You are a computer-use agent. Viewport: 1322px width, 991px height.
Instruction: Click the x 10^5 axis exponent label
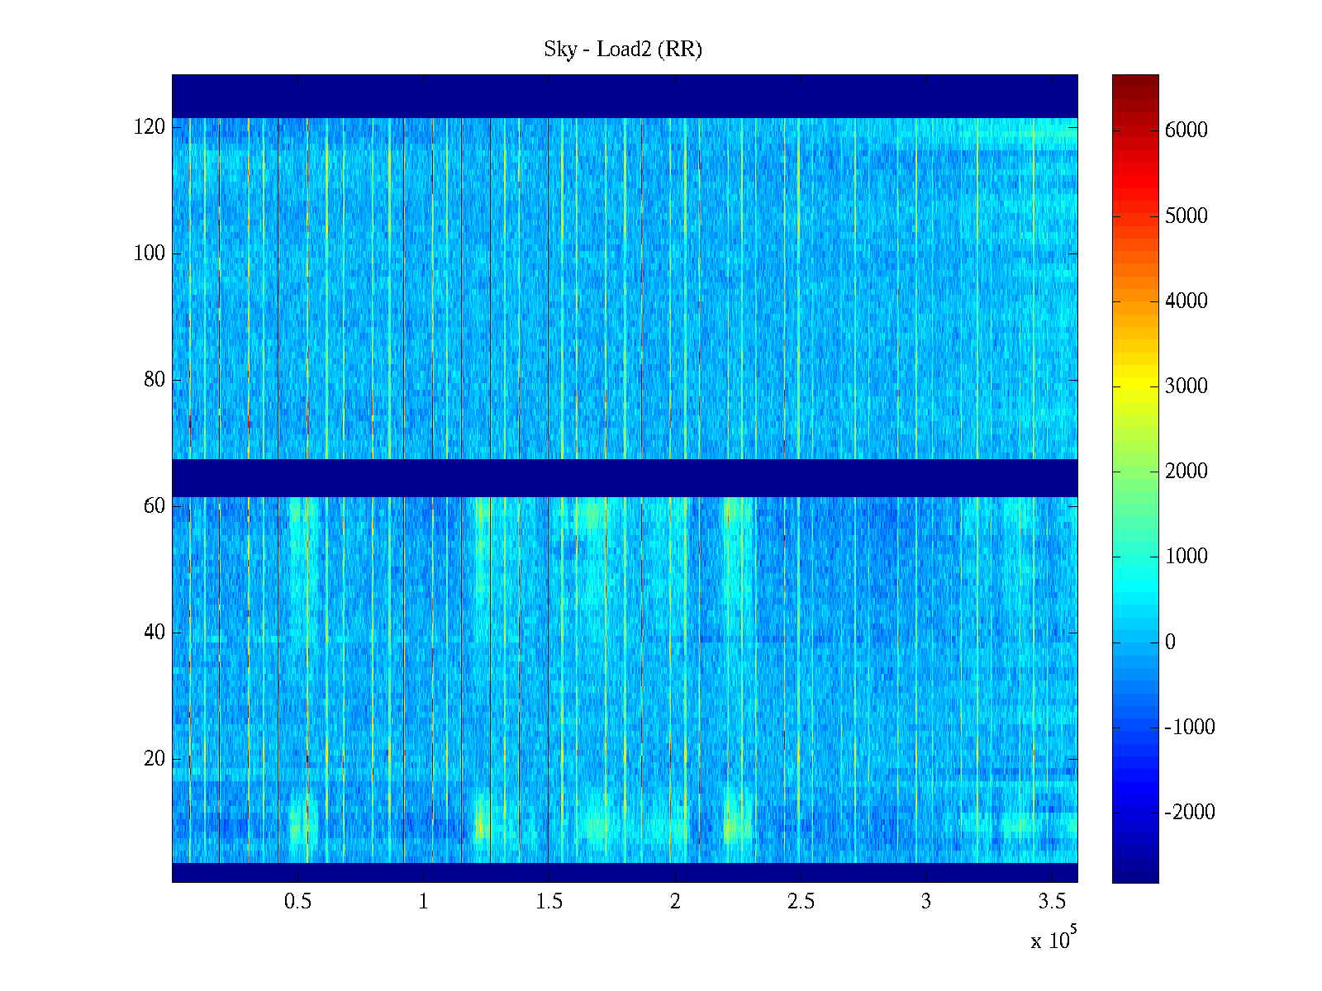click(x=1053, y=939)
